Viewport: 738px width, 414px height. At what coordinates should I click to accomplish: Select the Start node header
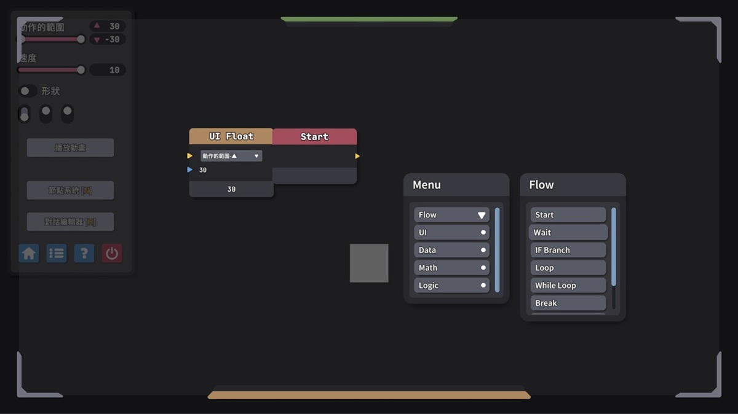click(x=314, y=136)
